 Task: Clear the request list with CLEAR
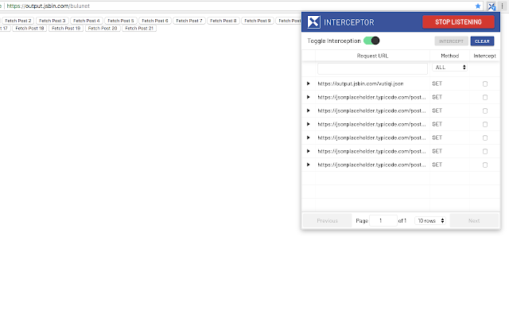(x=482, y=41)
